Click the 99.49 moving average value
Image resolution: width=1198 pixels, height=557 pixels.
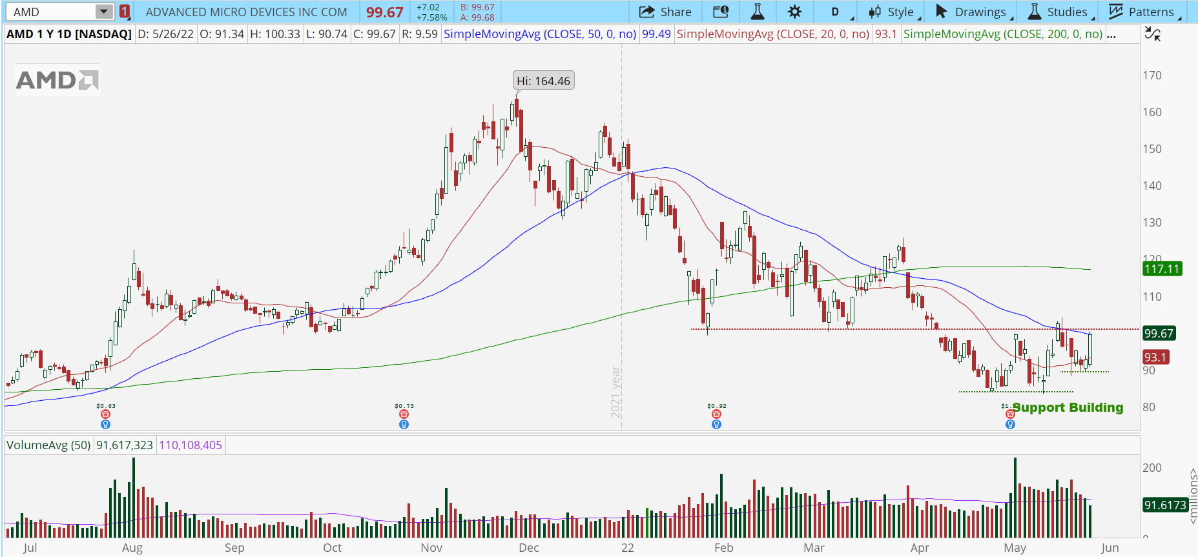tap(656, 34)
